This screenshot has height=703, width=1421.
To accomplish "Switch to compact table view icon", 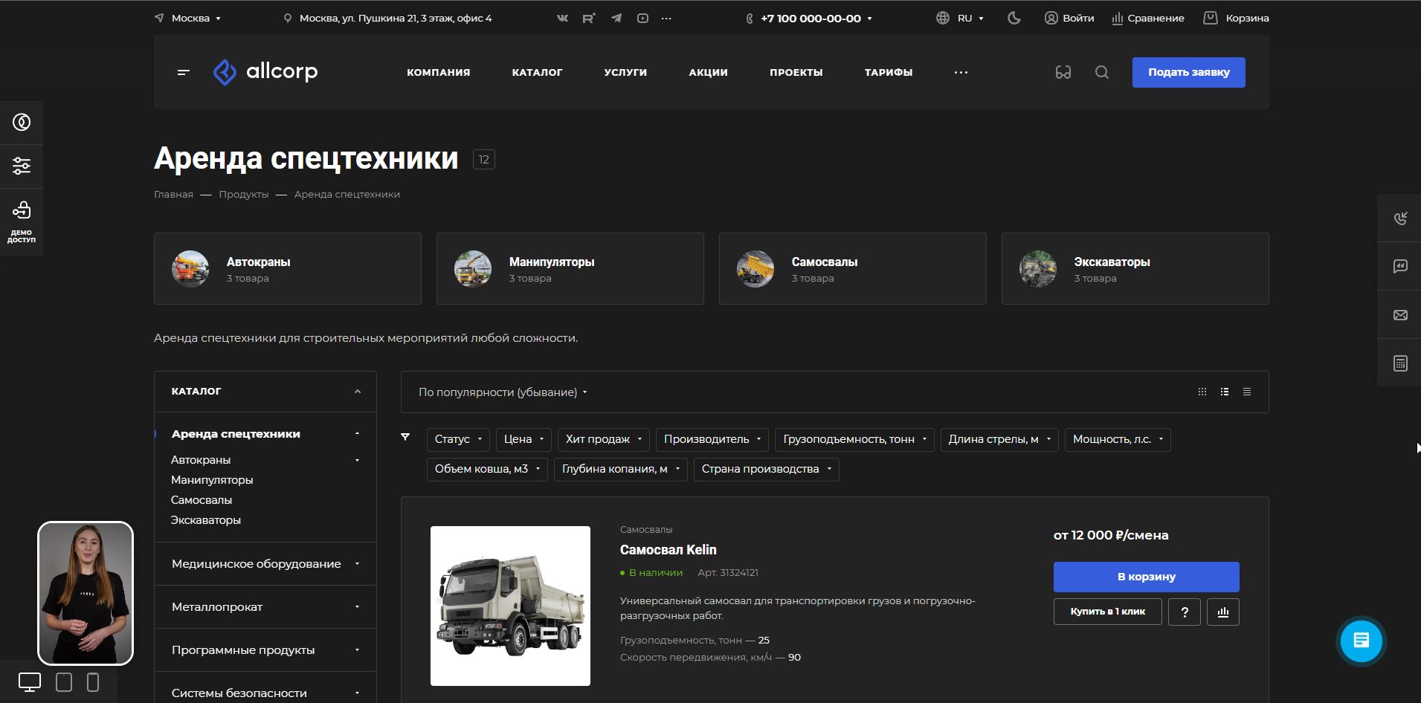I will coord(1247,392).
